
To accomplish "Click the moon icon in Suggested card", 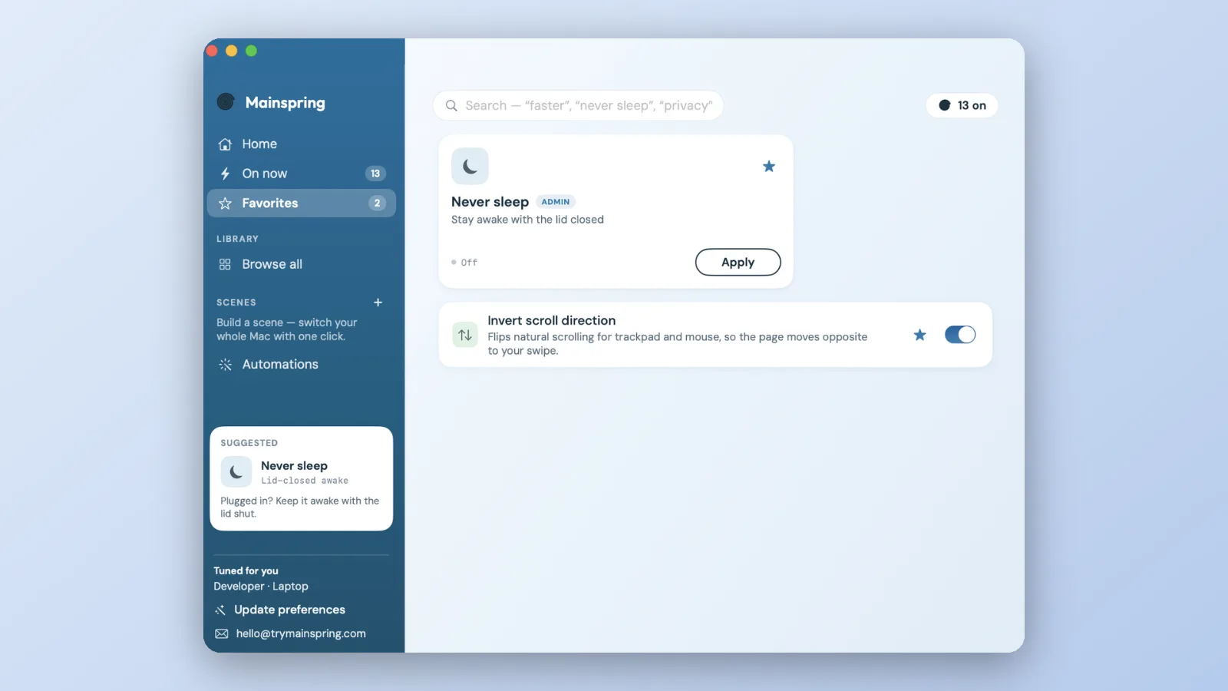I will (236, 472).
